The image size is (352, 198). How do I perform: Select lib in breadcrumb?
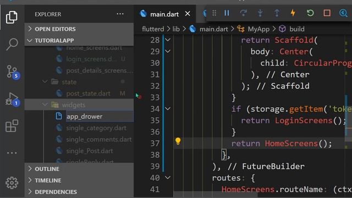(x=176, y=29)
